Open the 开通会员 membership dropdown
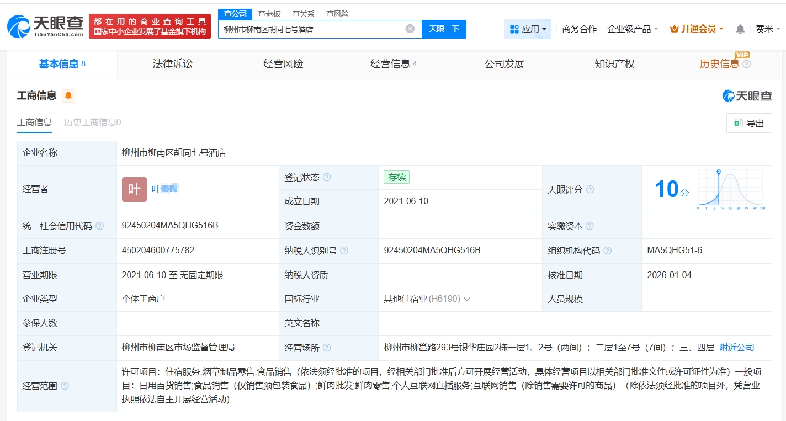This screenshot has width=786, height=421. point(697,29)
